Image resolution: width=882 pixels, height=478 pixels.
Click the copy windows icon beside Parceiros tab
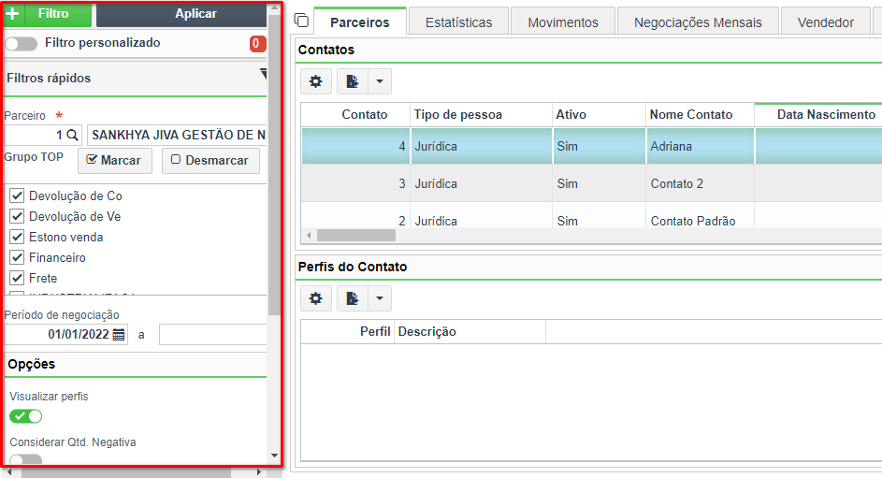[x=301, y=21]
